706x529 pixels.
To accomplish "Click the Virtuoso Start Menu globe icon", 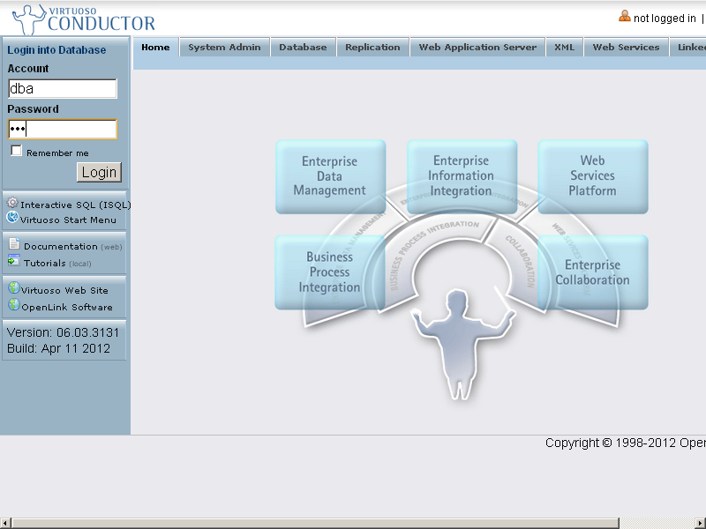I will click(x=12, y=218).
